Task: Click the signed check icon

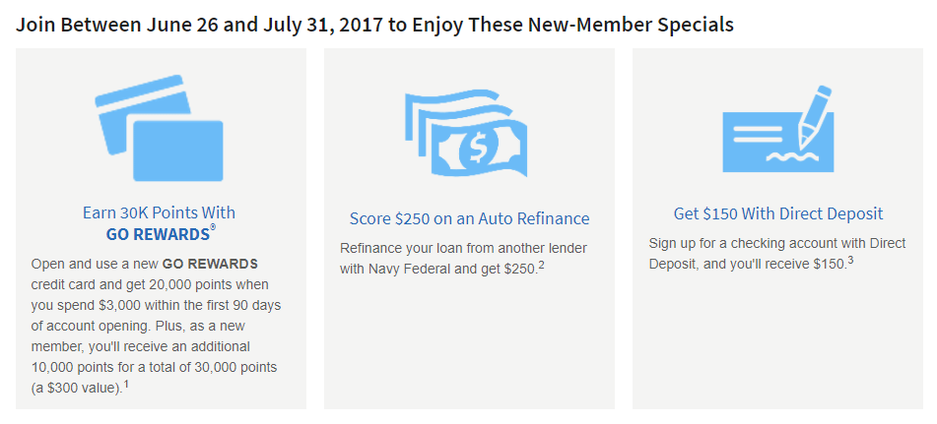Action: point(777,130)
